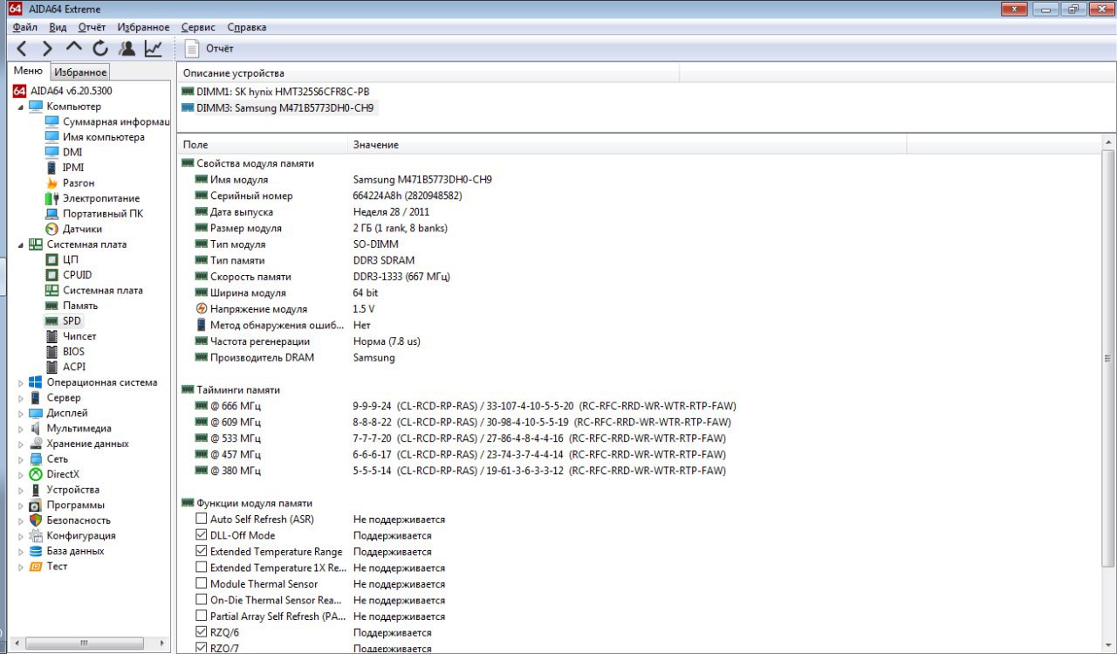Toggle On-Die Thermal Sensor Readout checkbox
This screenshot has width=1117, height=654.
point(202,600)
